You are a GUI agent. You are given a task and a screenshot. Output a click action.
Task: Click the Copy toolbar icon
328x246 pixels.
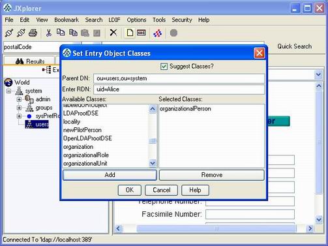(61, 33)
